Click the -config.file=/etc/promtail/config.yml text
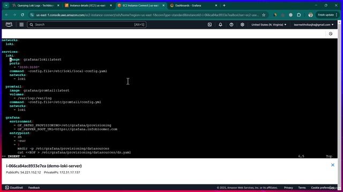This screenshot has width=343, height=192. pos(64,102)
